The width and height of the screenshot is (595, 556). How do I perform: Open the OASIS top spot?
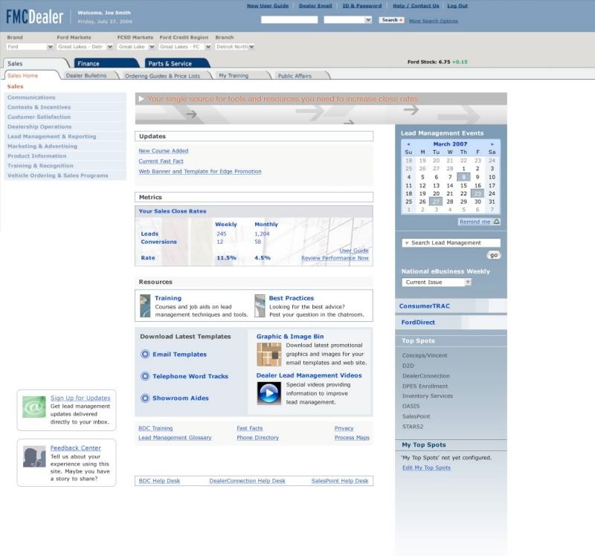coord(411,406)
